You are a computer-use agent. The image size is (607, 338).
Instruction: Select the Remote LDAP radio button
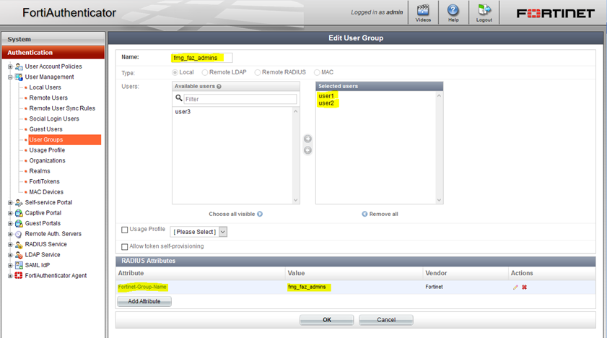(x=205, y=72)
